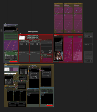Open the red-hooded woman preview image
The height and width of the screenshot is (112, 97).
click(x=58, y=56)
